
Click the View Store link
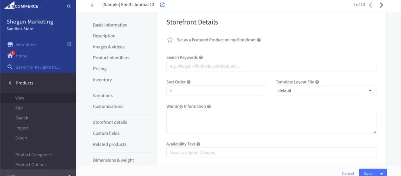point(25,44)
